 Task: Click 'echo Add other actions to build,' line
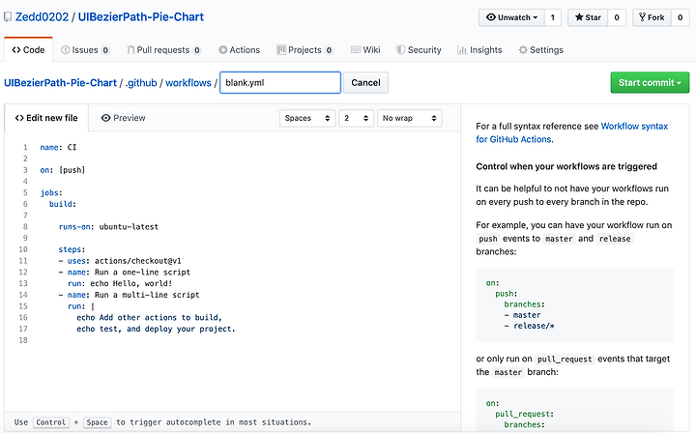[149, 318]
